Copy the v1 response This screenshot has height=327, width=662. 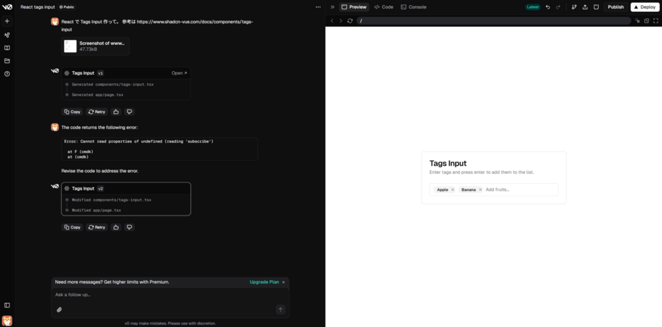point(72,112)
